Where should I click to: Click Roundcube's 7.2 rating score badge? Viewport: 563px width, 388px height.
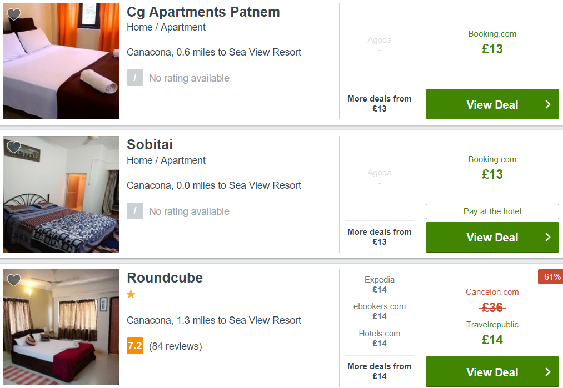click(x=135, y=346)
